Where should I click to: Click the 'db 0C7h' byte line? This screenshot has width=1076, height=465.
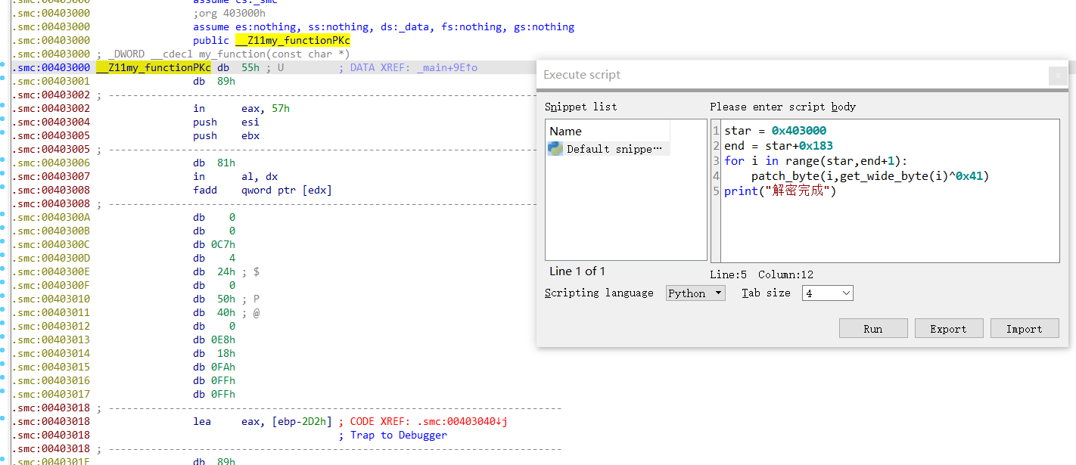click(214, 244)
